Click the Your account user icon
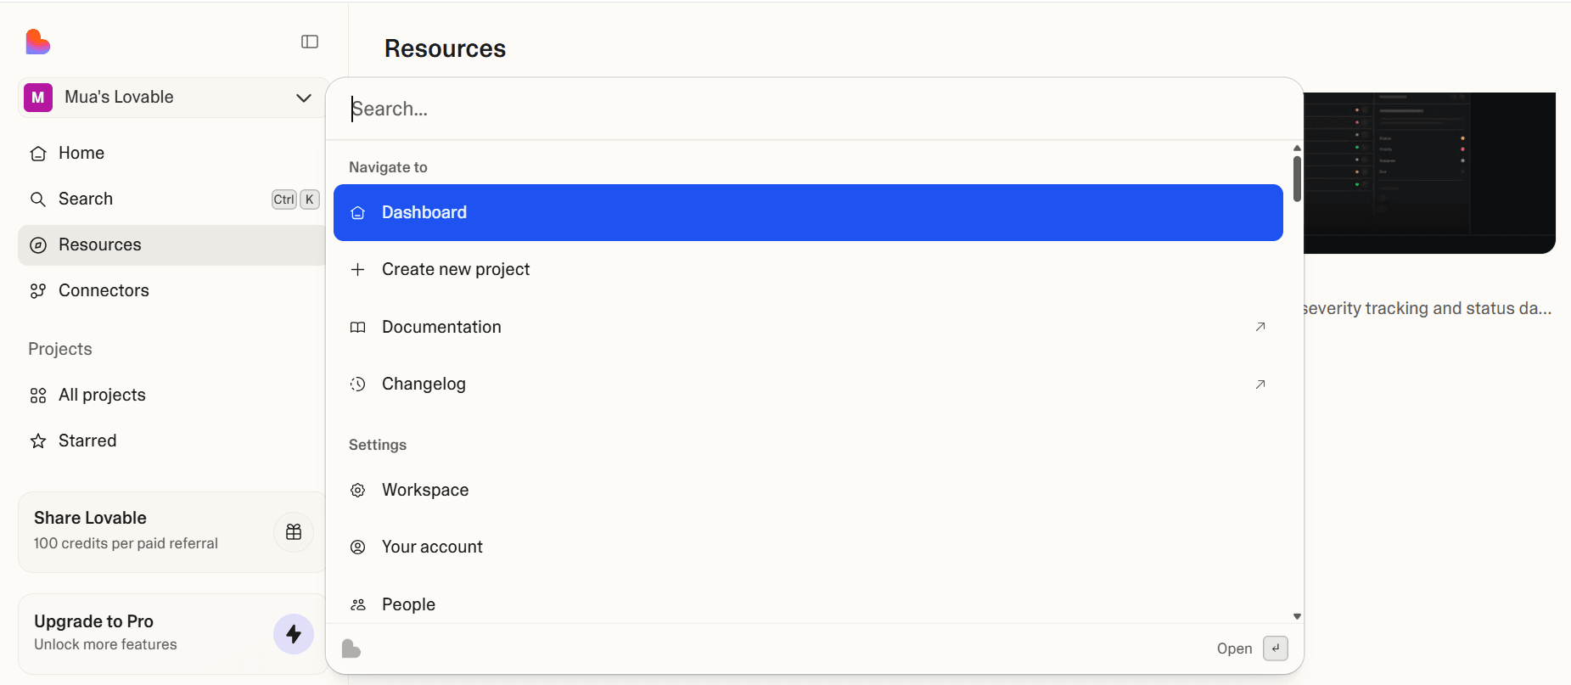Viewport: 1571px width, 685px height. [358, 547]
